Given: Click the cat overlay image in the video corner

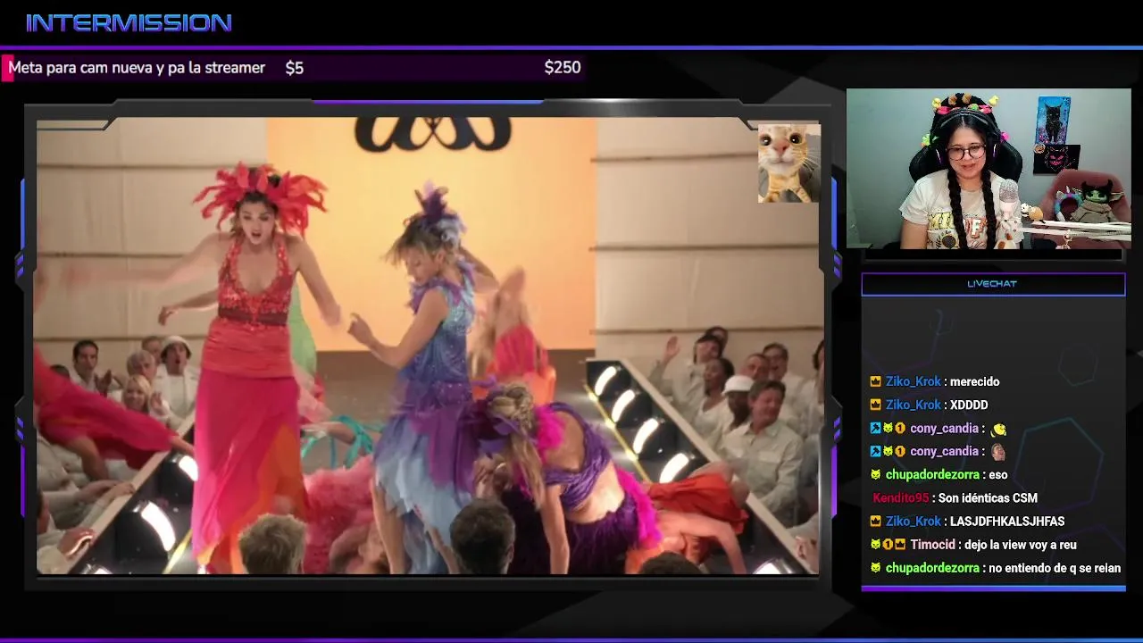Looking at the screenshot, I should coord(789,163).
